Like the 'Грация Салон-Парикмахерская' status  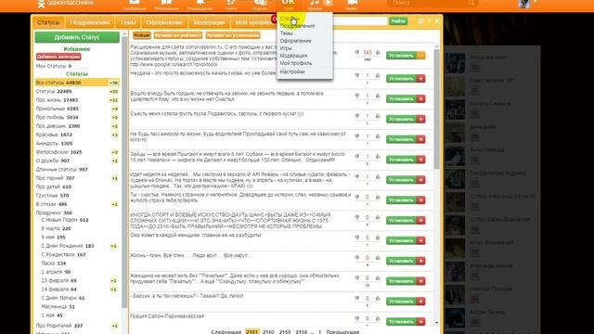(x=378, y=318)
